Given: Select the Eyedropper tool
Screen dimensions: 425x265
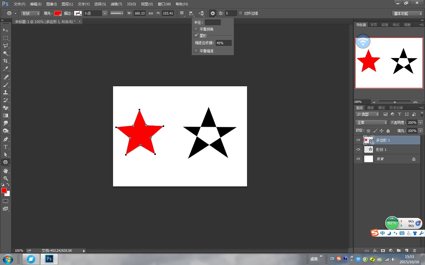Looking at the screenshot, I should tap(6, 69).
